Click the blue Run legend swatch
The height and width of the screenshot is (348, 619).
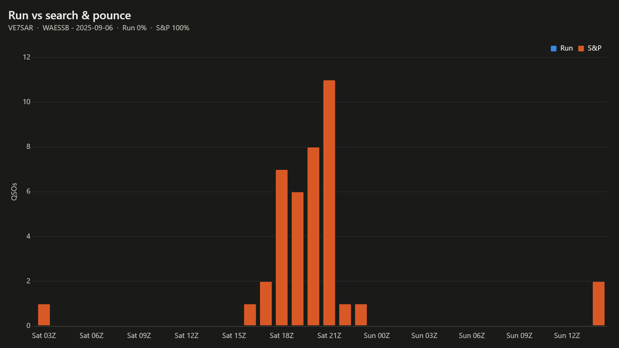click(554, 48)
